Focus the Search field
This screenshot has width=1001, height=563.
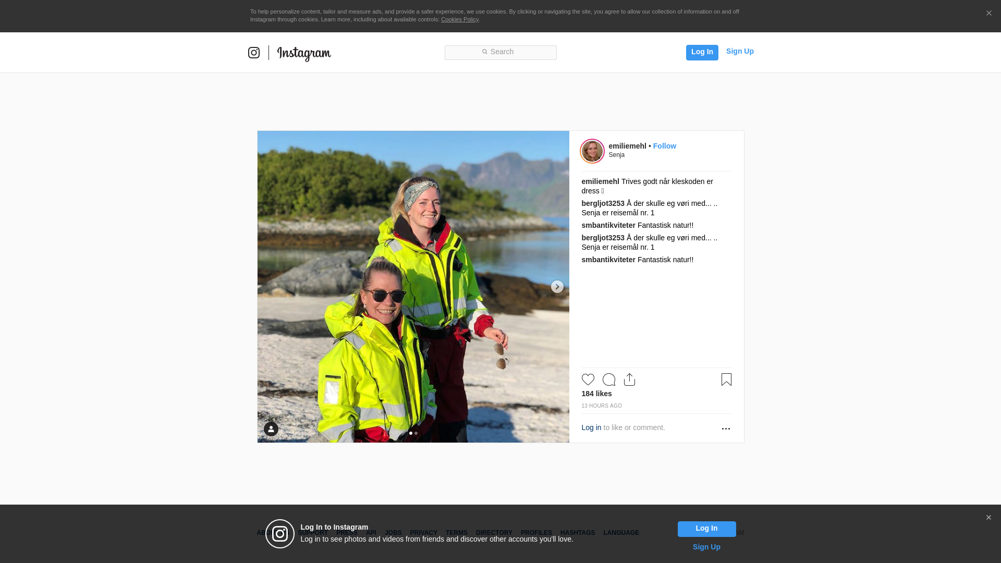500,53
